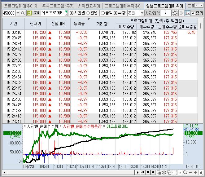Click the 15:30:10 row time cell
Viewport: 205px width, 177px height.
[14, 32]
